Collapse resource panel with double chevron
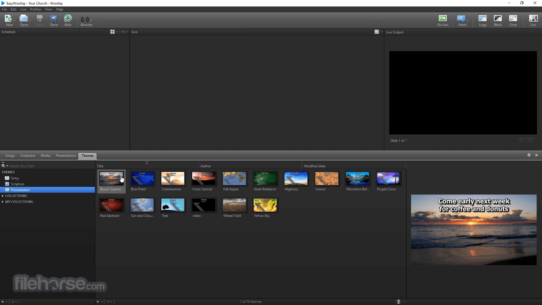The height and width of the screenshot is (305, 542). click(x=147, y=162)
